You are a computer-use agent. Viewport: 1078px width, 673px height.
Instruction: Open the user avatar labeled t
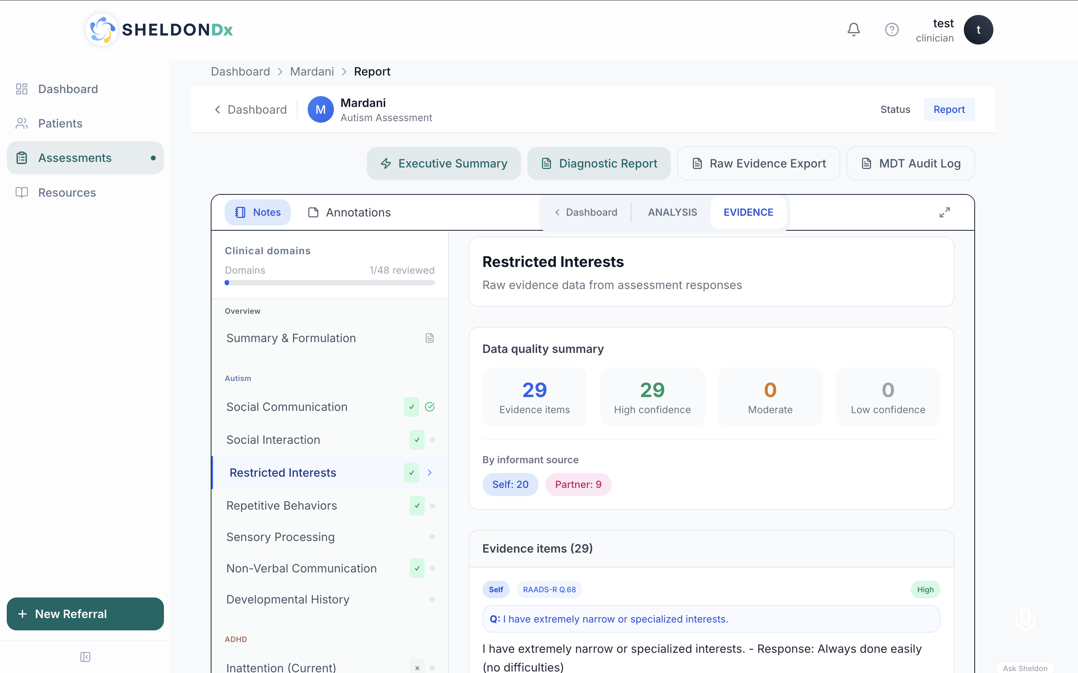pos(978,30)
